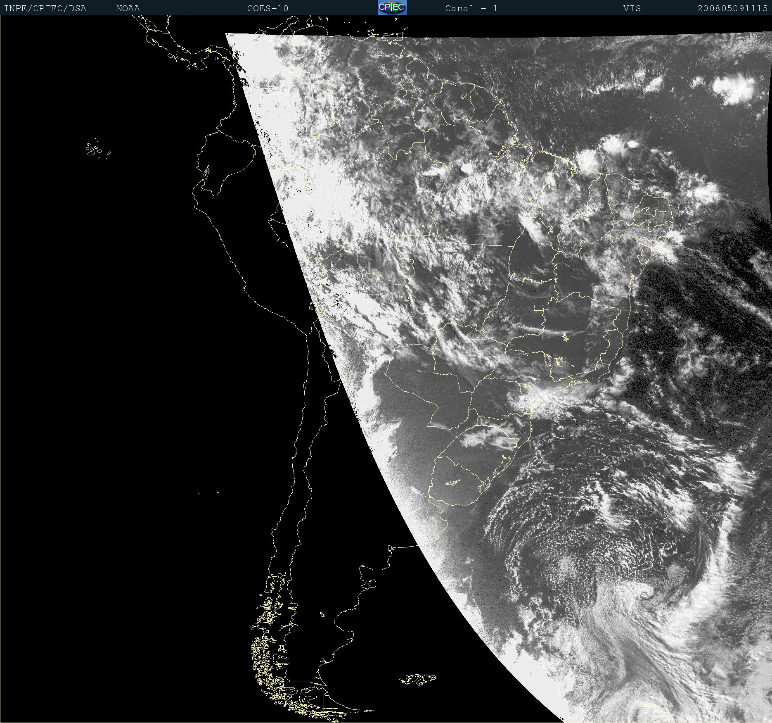The image size is (772, 723).
Task: Click the 'Canal - 1' channel label
Action: click(471, 8)
